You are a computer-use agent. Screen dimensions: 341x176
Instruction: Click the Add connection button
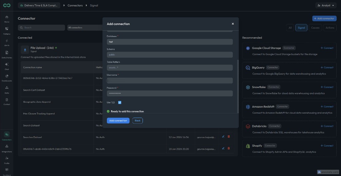118,121
